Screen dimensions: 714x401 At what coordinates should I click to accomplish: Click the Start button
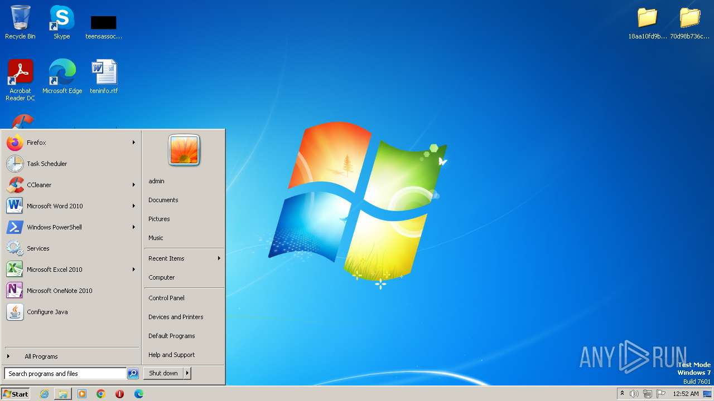tap(16, 394)
